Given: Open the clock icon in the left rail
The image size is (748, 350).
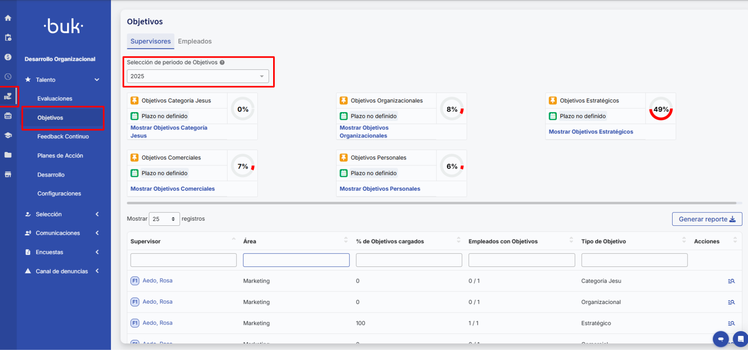Looking at the screenshot, I should [x=8, y=77].
